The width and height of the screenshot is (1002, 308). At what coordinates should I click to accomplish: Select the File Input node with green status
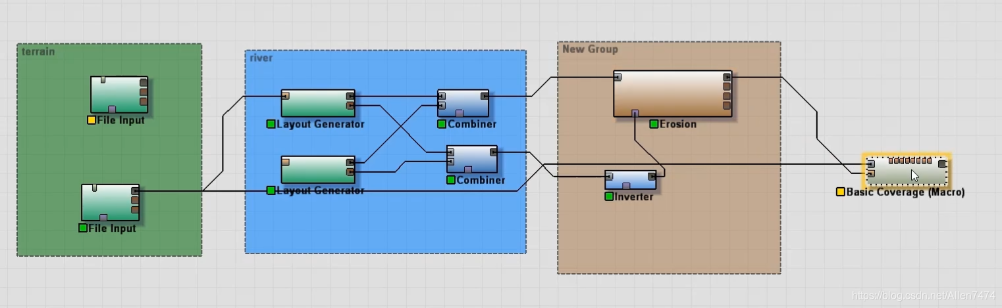pyautogui.click(x=110, y=202)
